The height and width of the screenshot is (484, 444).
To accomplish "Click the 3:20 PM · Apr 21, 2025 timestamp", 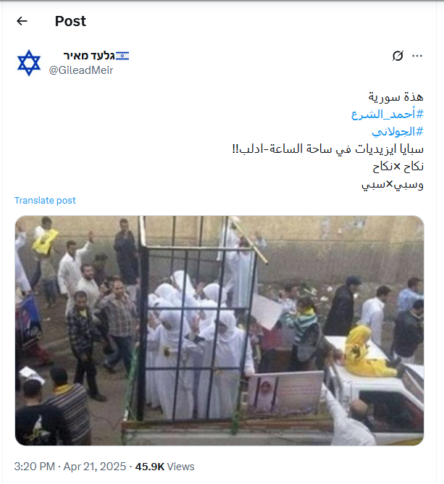I will click(70, 466).
